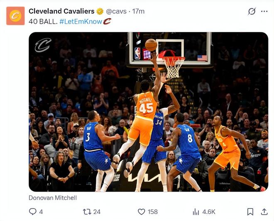
Task: Open the Grok explain-post icon
Action: click(252, 11)
